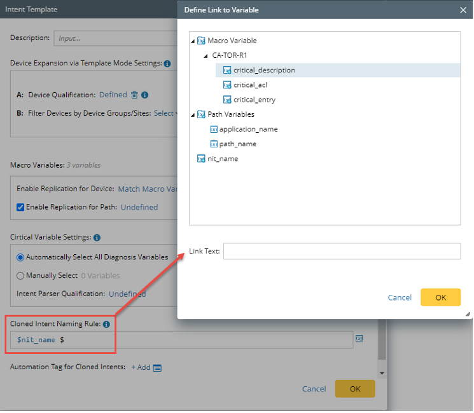Click the trash icon next to Defined
The image size is (474, 413).
134,95
